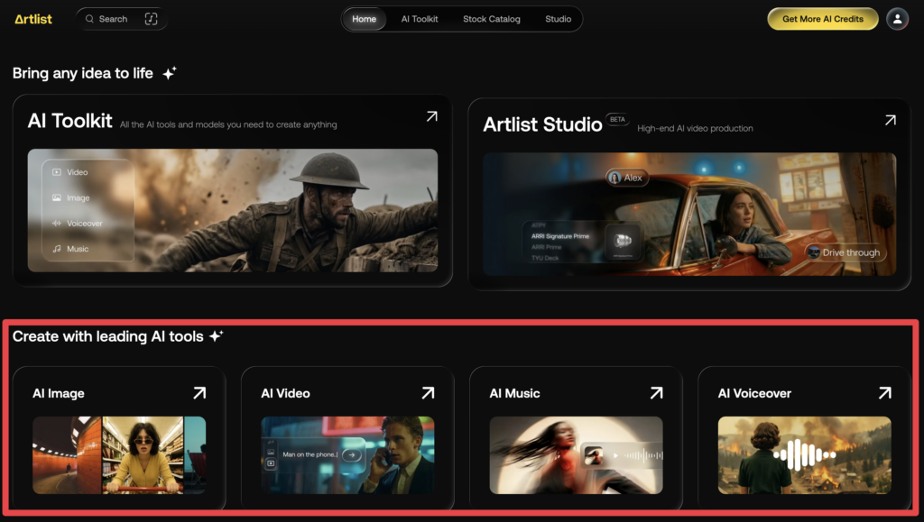Screen dimensions: 924x522
Task: Click the arrow icon on Artlist Studio card
Action: 891,120
